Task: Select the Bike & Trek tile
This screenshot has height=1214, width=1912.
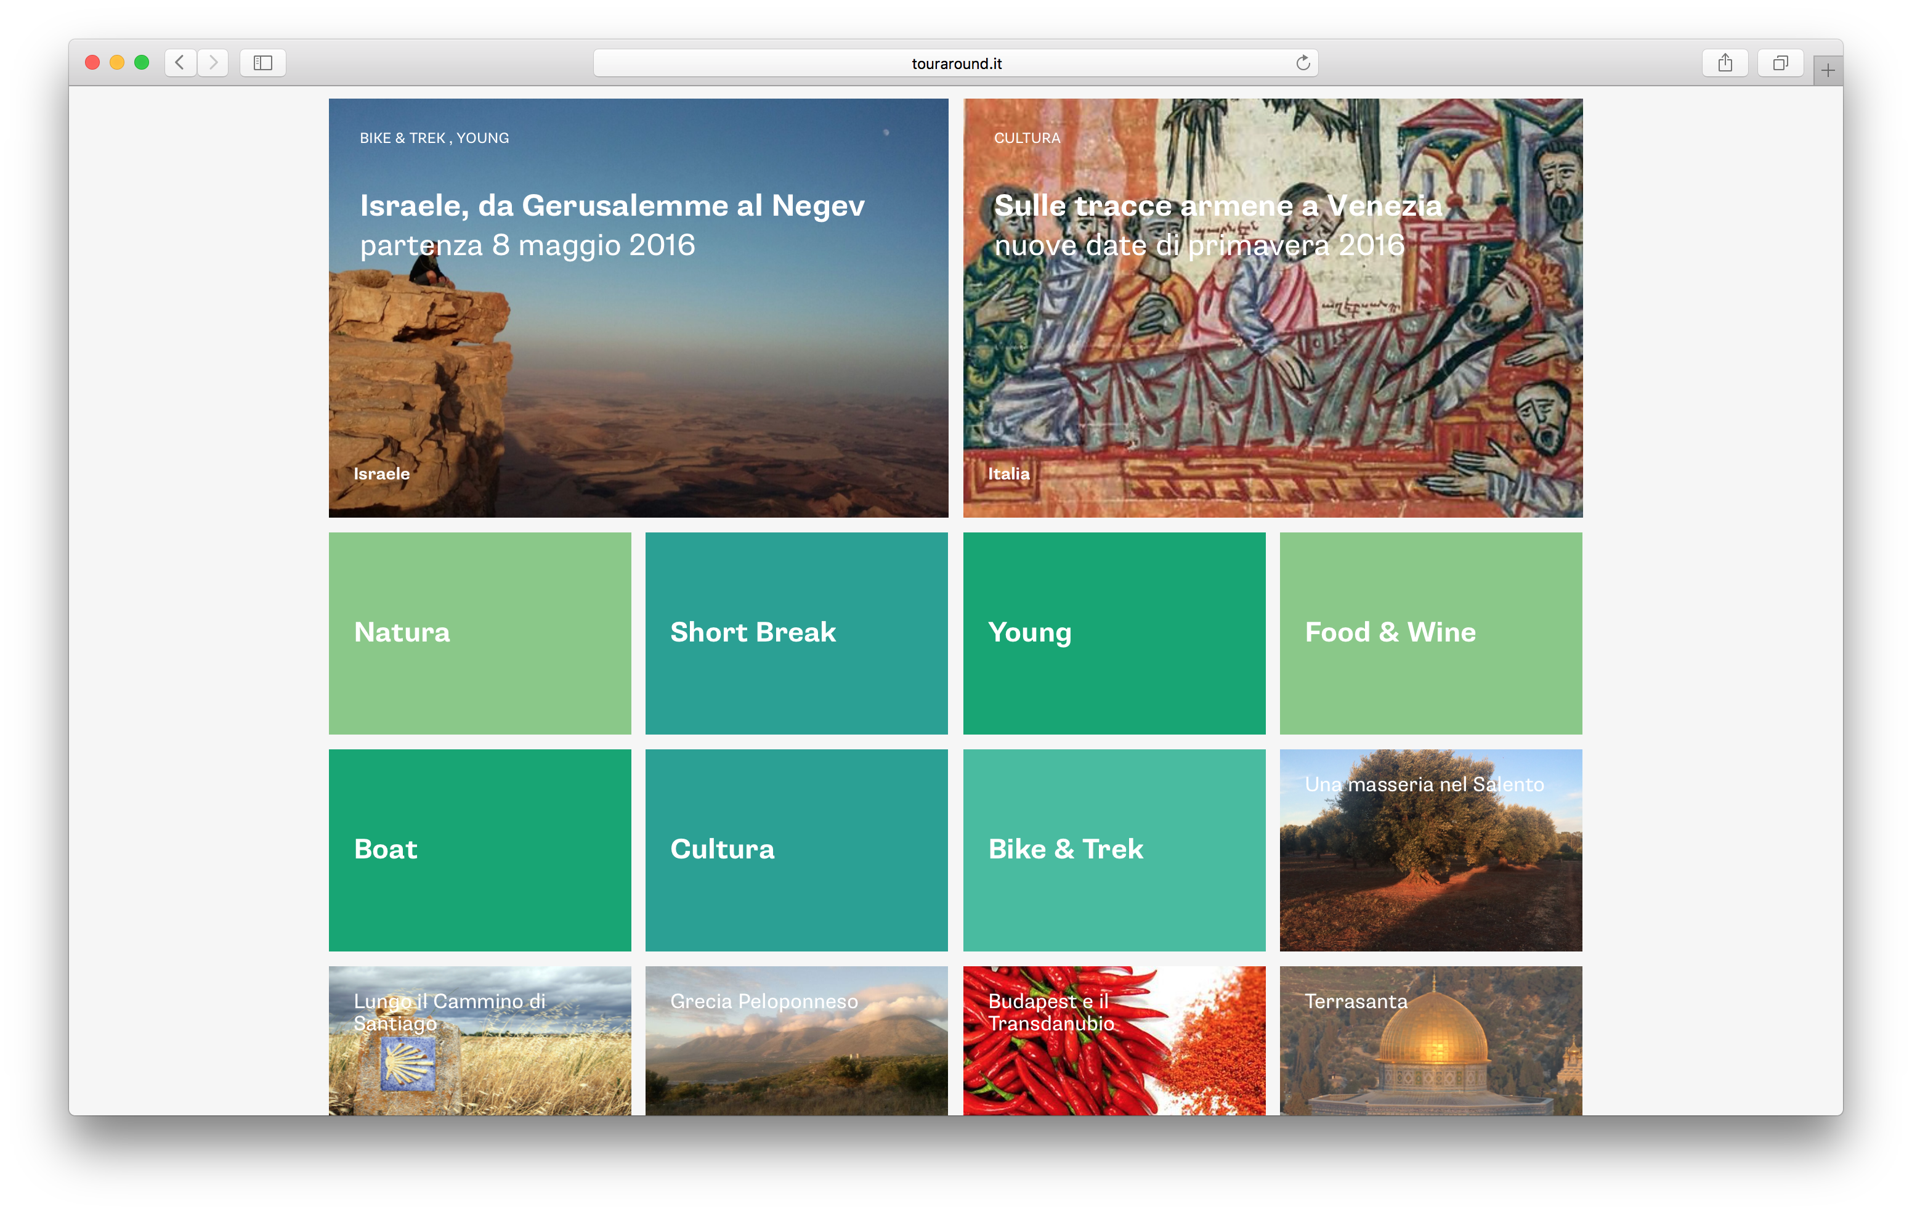Action: tap(1114, 850)
